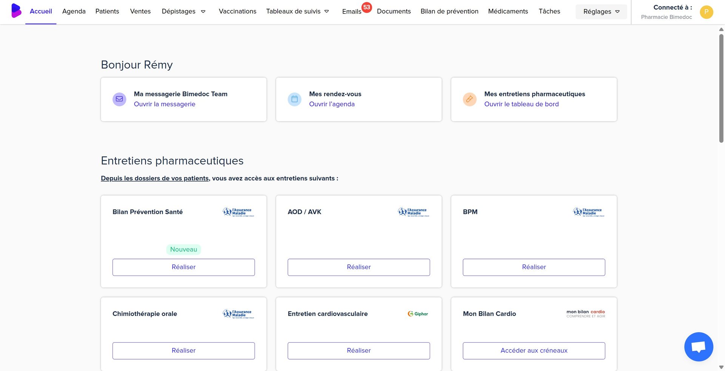Image resolution: width=725 pixels, height=371 pixels.
Task: Click the purple envelope messagerie icon
Action: 119,99
